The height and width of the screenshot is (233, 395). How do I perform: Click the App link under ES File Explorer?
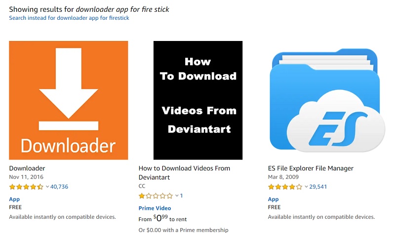coord(274,199)
